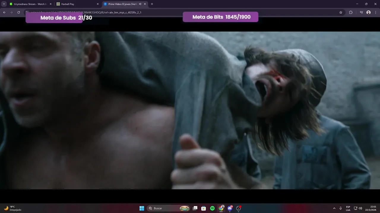Mute the Prime Video tab audio icon
Screen dimensions: 380x213
pyautogui.click(x=140, y=4)
